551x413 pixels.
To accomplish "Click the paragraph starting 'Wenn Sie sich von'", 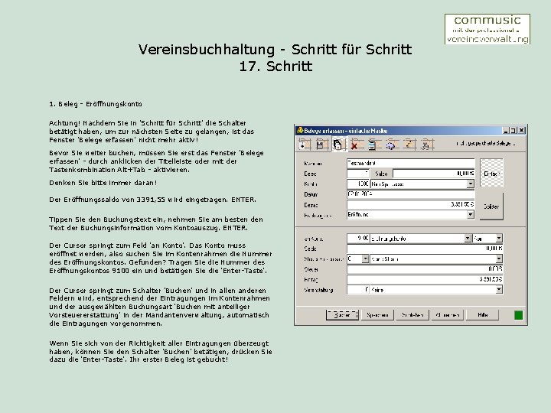I will click(161, 352).
